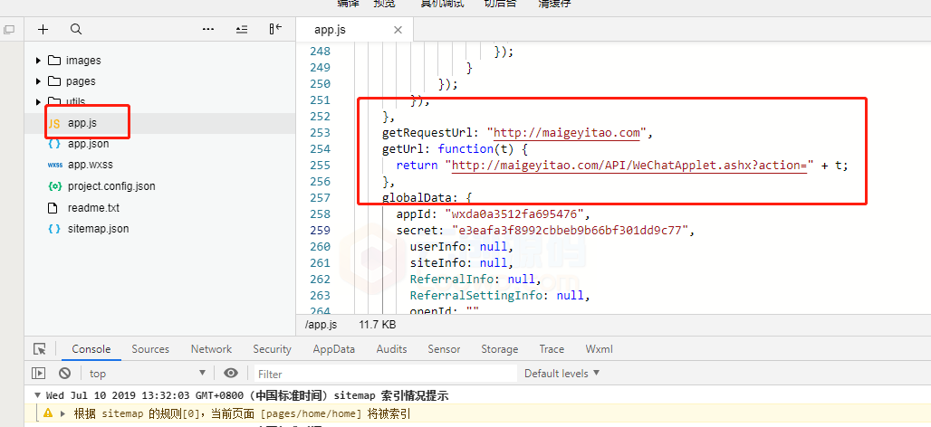
Task: Click the window icon in left sidebar
Action: [x=9, y=29]
